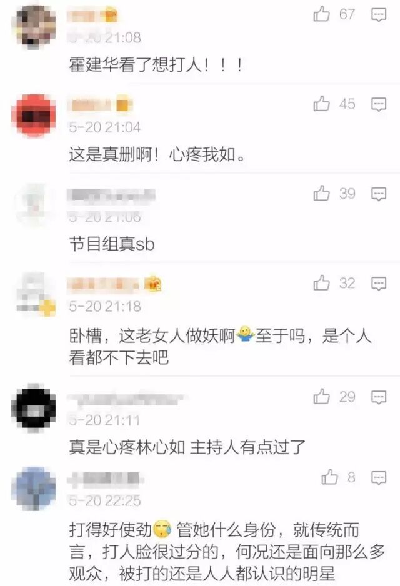The width and height of the screenshot is (400, 586).
Task: Open the red avatar of second commenter
Action: (x=34, y=116)
